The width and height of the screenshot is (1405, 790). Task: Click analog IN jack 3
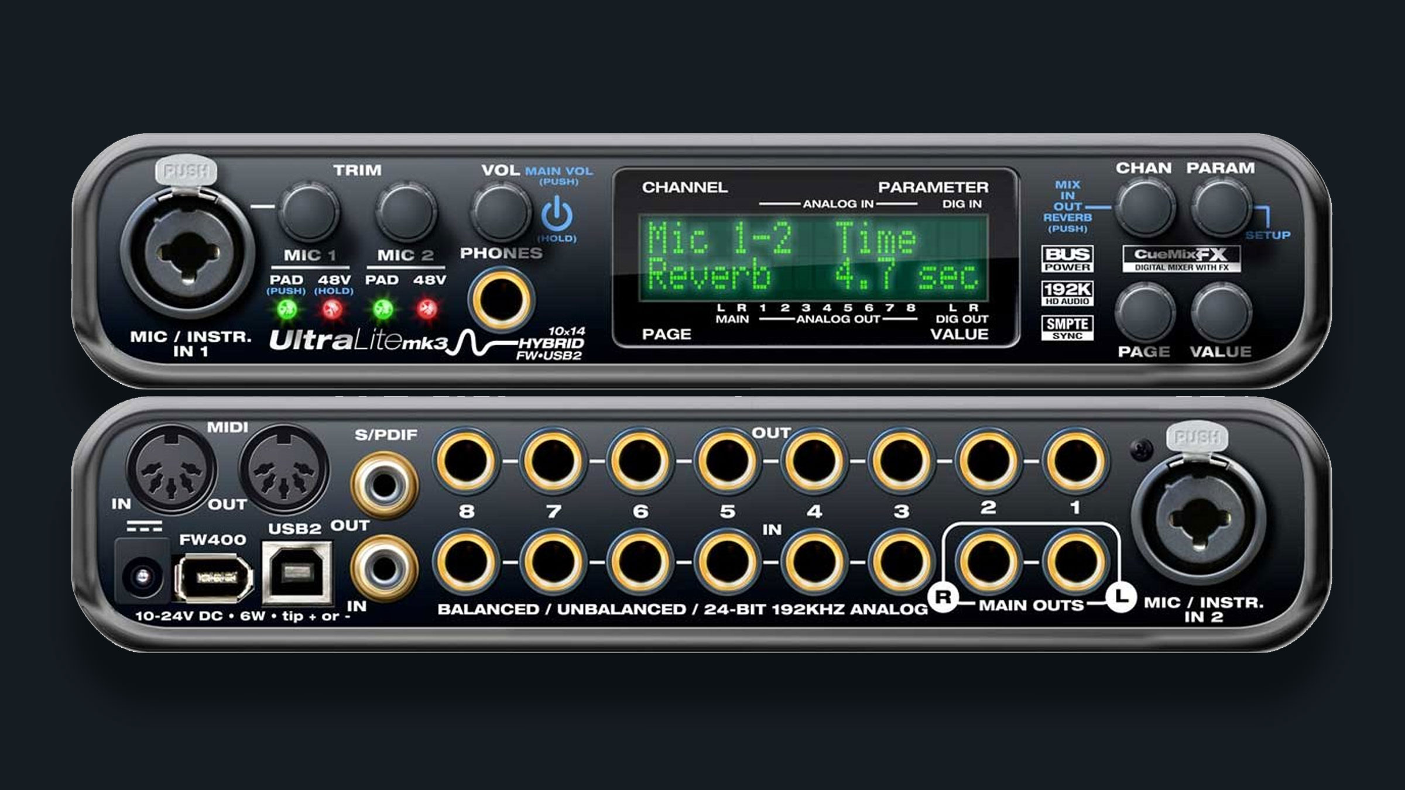[902, 562]
